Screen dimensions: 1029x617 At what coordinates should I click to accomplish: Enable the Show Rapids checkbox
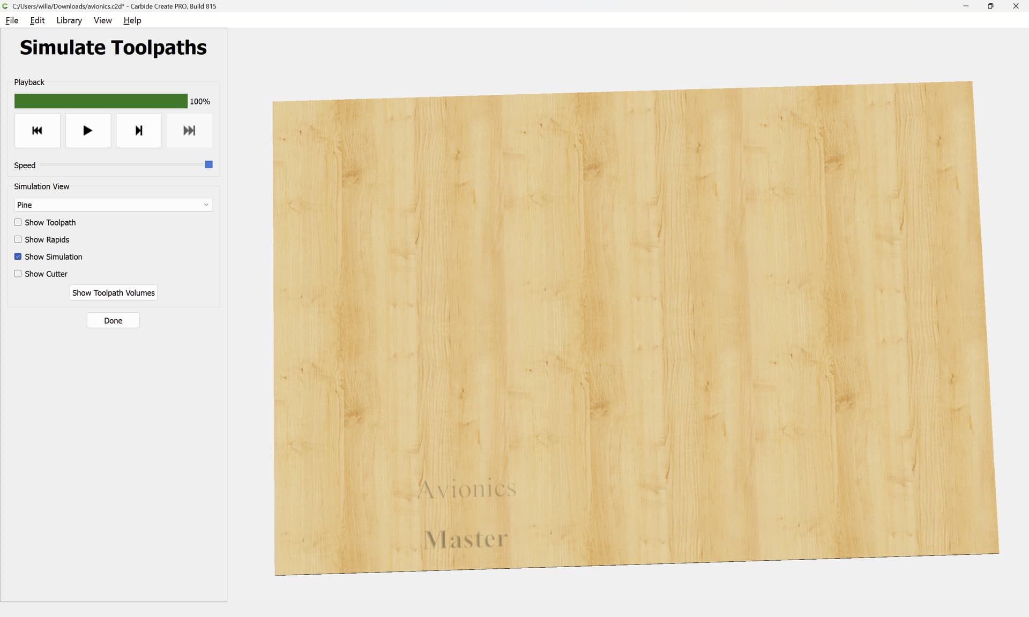point(18,239)
